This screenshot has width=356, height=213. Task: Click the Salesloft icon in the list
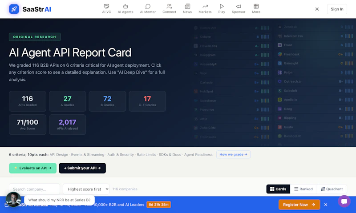pyautogui.click(x=280, y=91)
